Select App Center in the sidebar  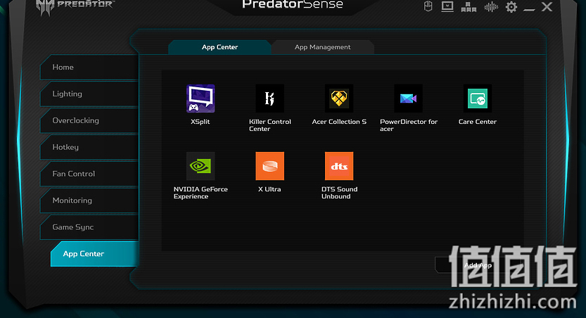click(x=94, y=254)
